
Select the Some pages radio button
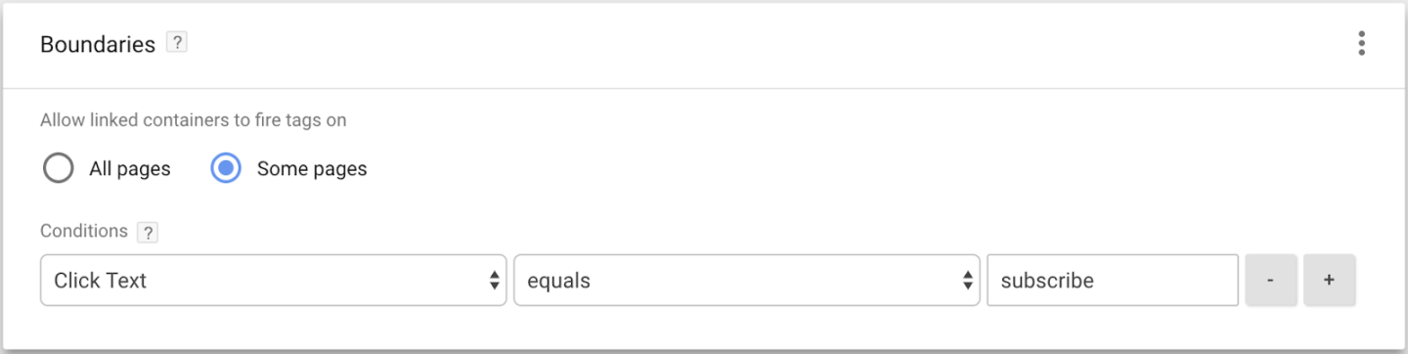(x=226, y=168)
